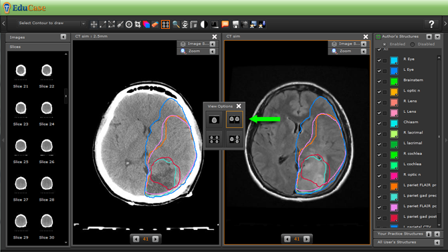Uncheck visibility checkbox for L pariet gad post
This screenshot has height=252, width=448.
click(x=379, y=218)
